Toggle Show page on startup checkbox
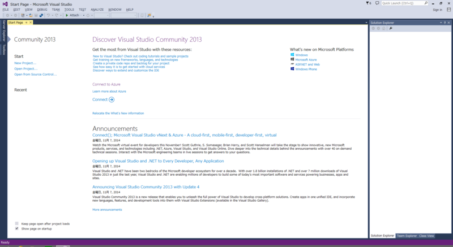The width and height of the screenshot is (453, 247). [x=17, y=228]
